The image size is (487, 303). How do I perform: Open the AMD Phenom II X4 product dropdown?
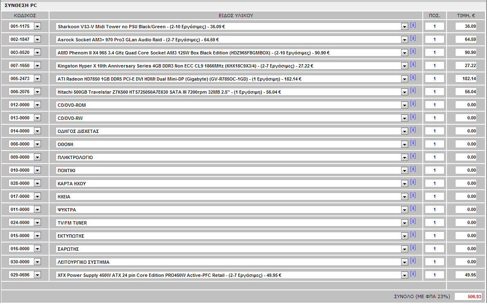404,53
